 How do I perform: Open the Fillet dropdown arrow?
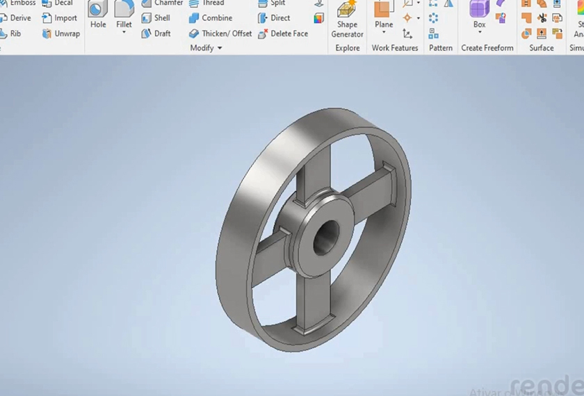(124, 33)
